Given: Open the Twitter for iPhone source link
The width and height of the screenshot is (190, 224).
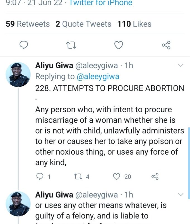Looking at the screenshot, I should [x=100, y=3].
